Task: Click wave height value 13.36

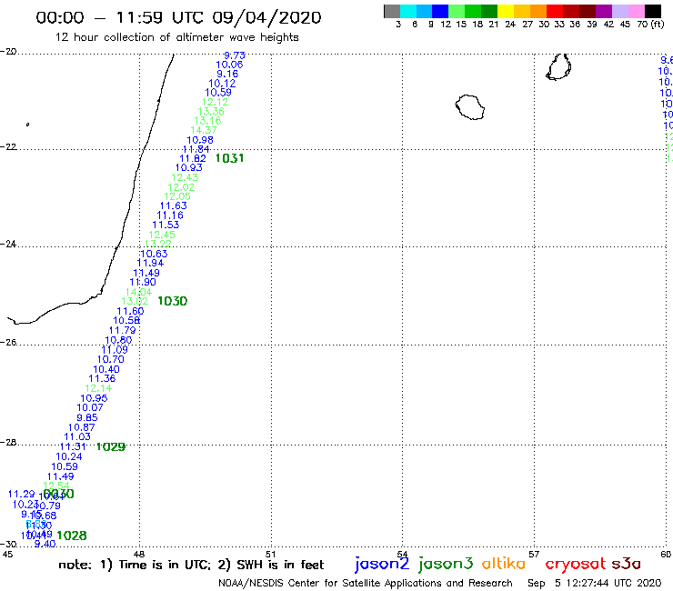Action: 211,112
